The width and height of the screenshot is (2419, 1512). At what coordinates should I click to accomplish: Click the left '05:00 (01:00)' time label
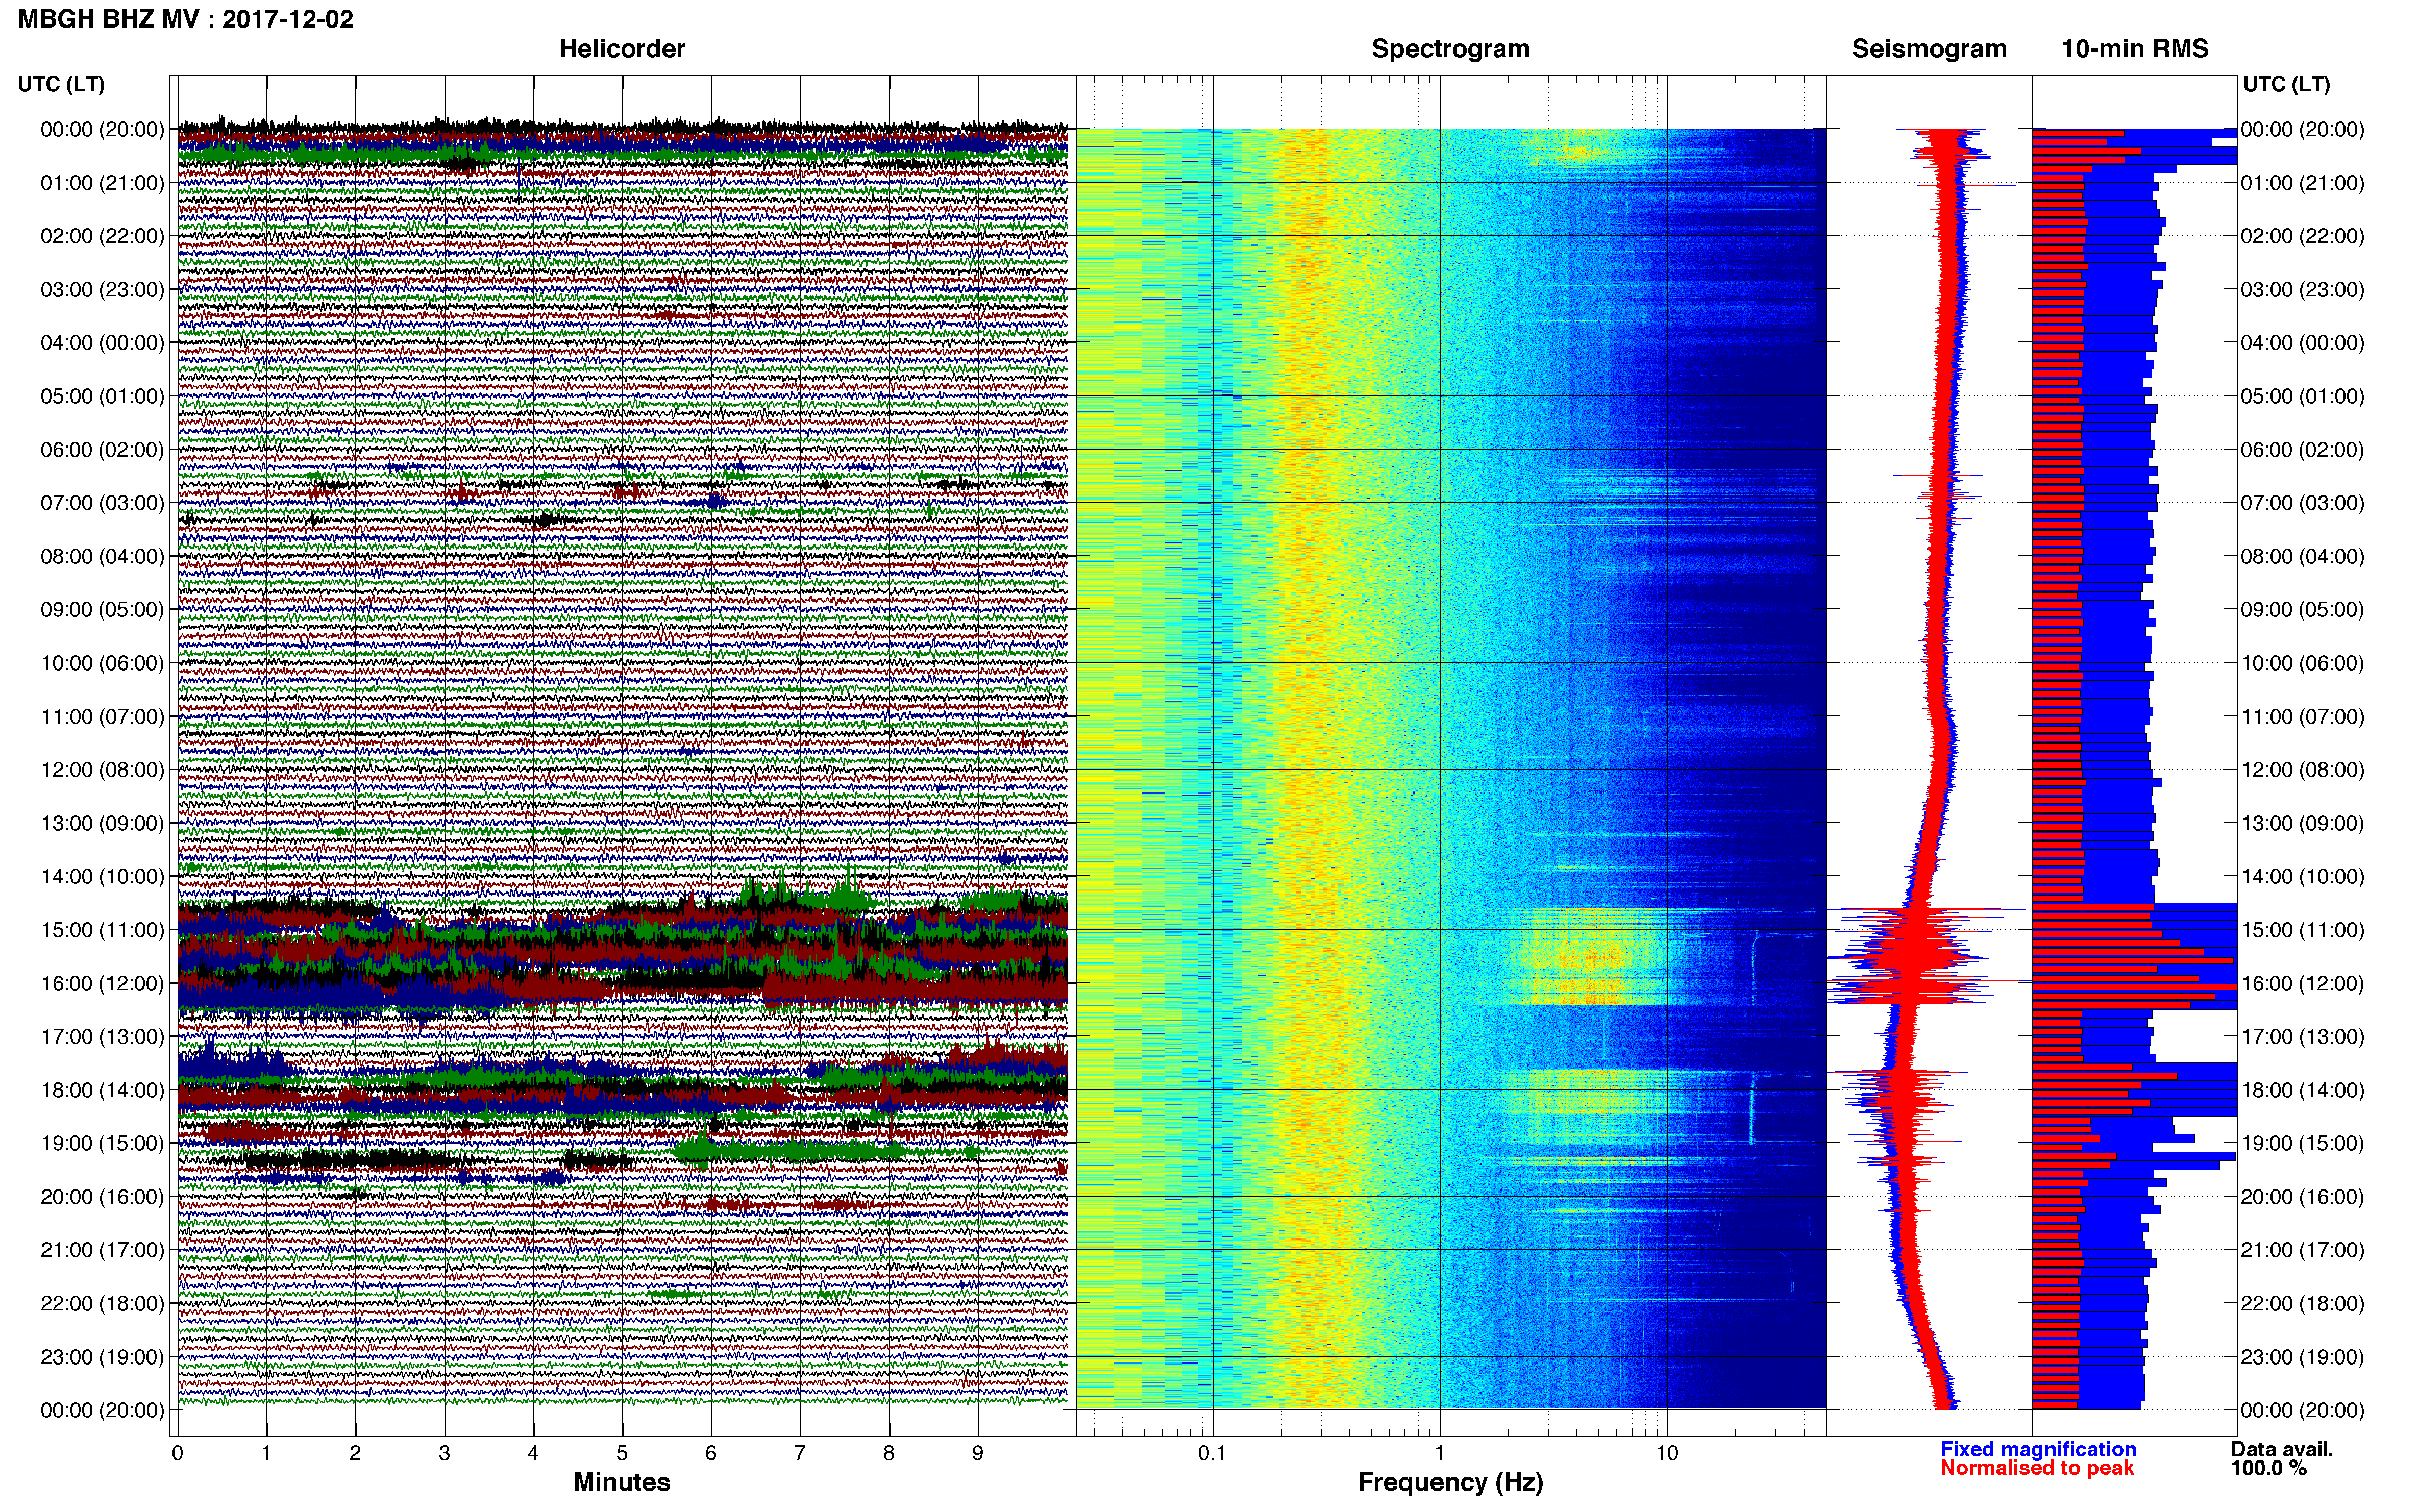pyautogui.click(x=102, y=396)
